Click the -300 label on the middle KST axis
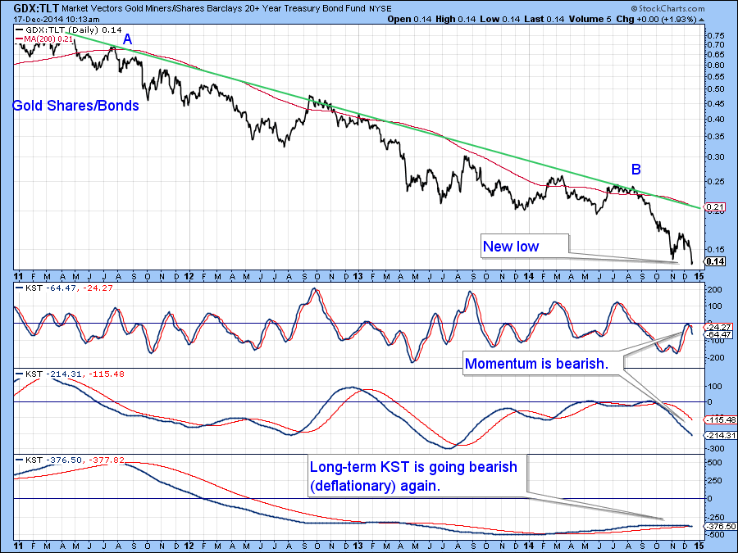 click(x=715, y=449)
